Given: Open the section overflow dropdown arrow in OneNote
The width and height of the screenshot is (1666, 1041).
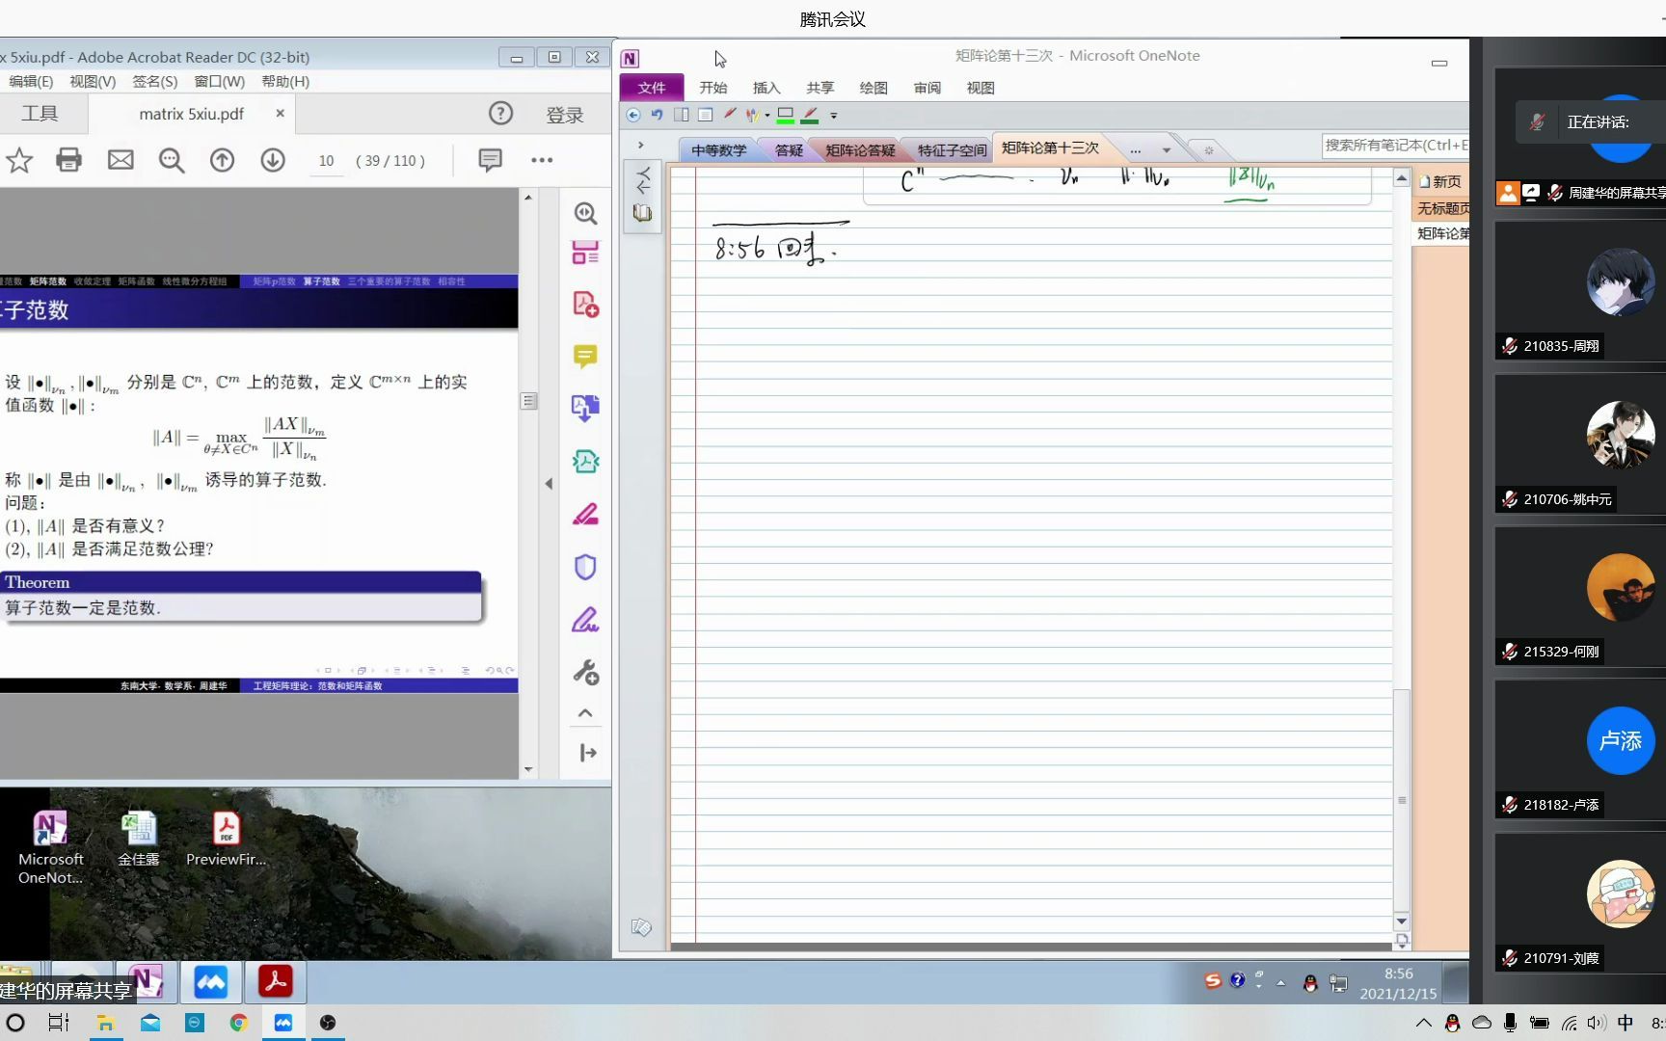Looking at the screenshot, I should coord(1167,150).
